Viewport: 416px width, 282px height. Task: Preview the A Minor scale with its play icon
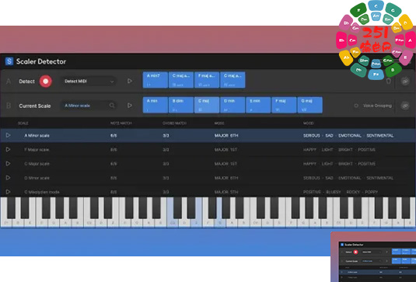[8, 135]
